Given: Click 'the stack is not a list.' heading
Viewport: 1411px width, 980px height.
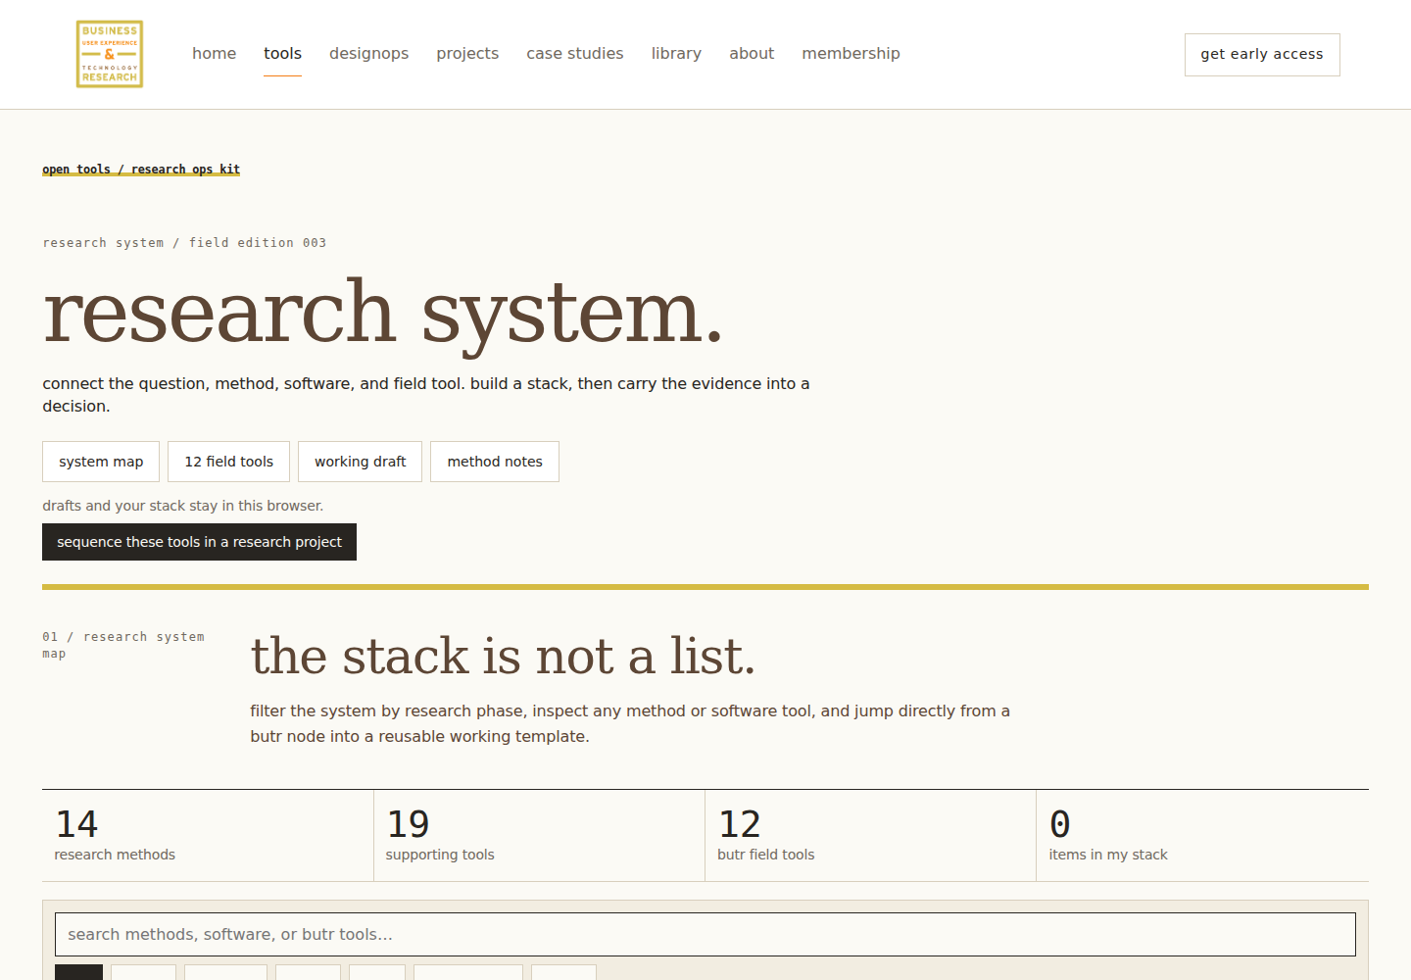Looking at the screenshot, I should click(x=503, y=656).
